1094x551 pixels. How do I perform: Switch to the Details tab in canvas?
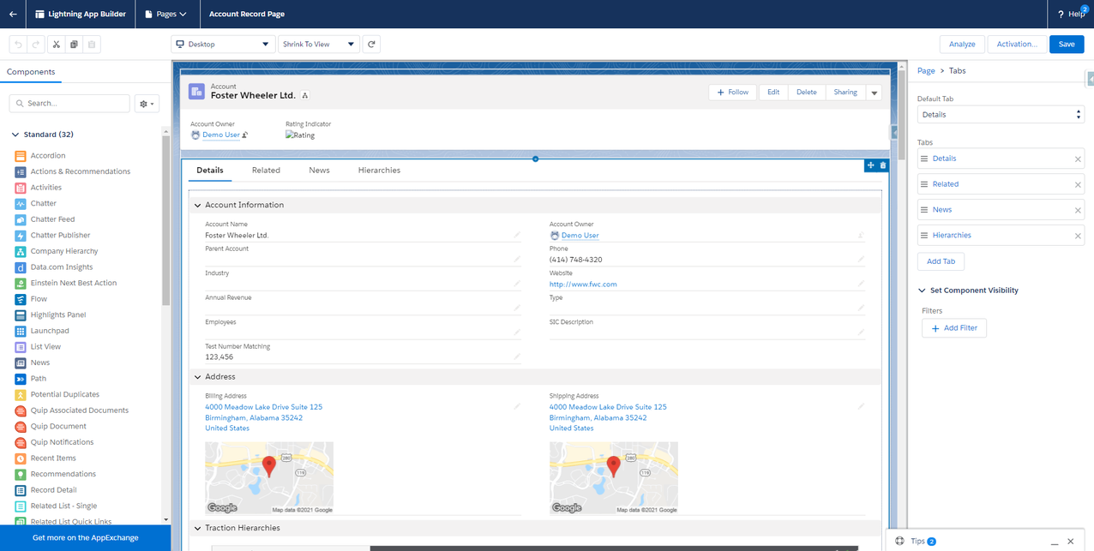click(210, 171)
